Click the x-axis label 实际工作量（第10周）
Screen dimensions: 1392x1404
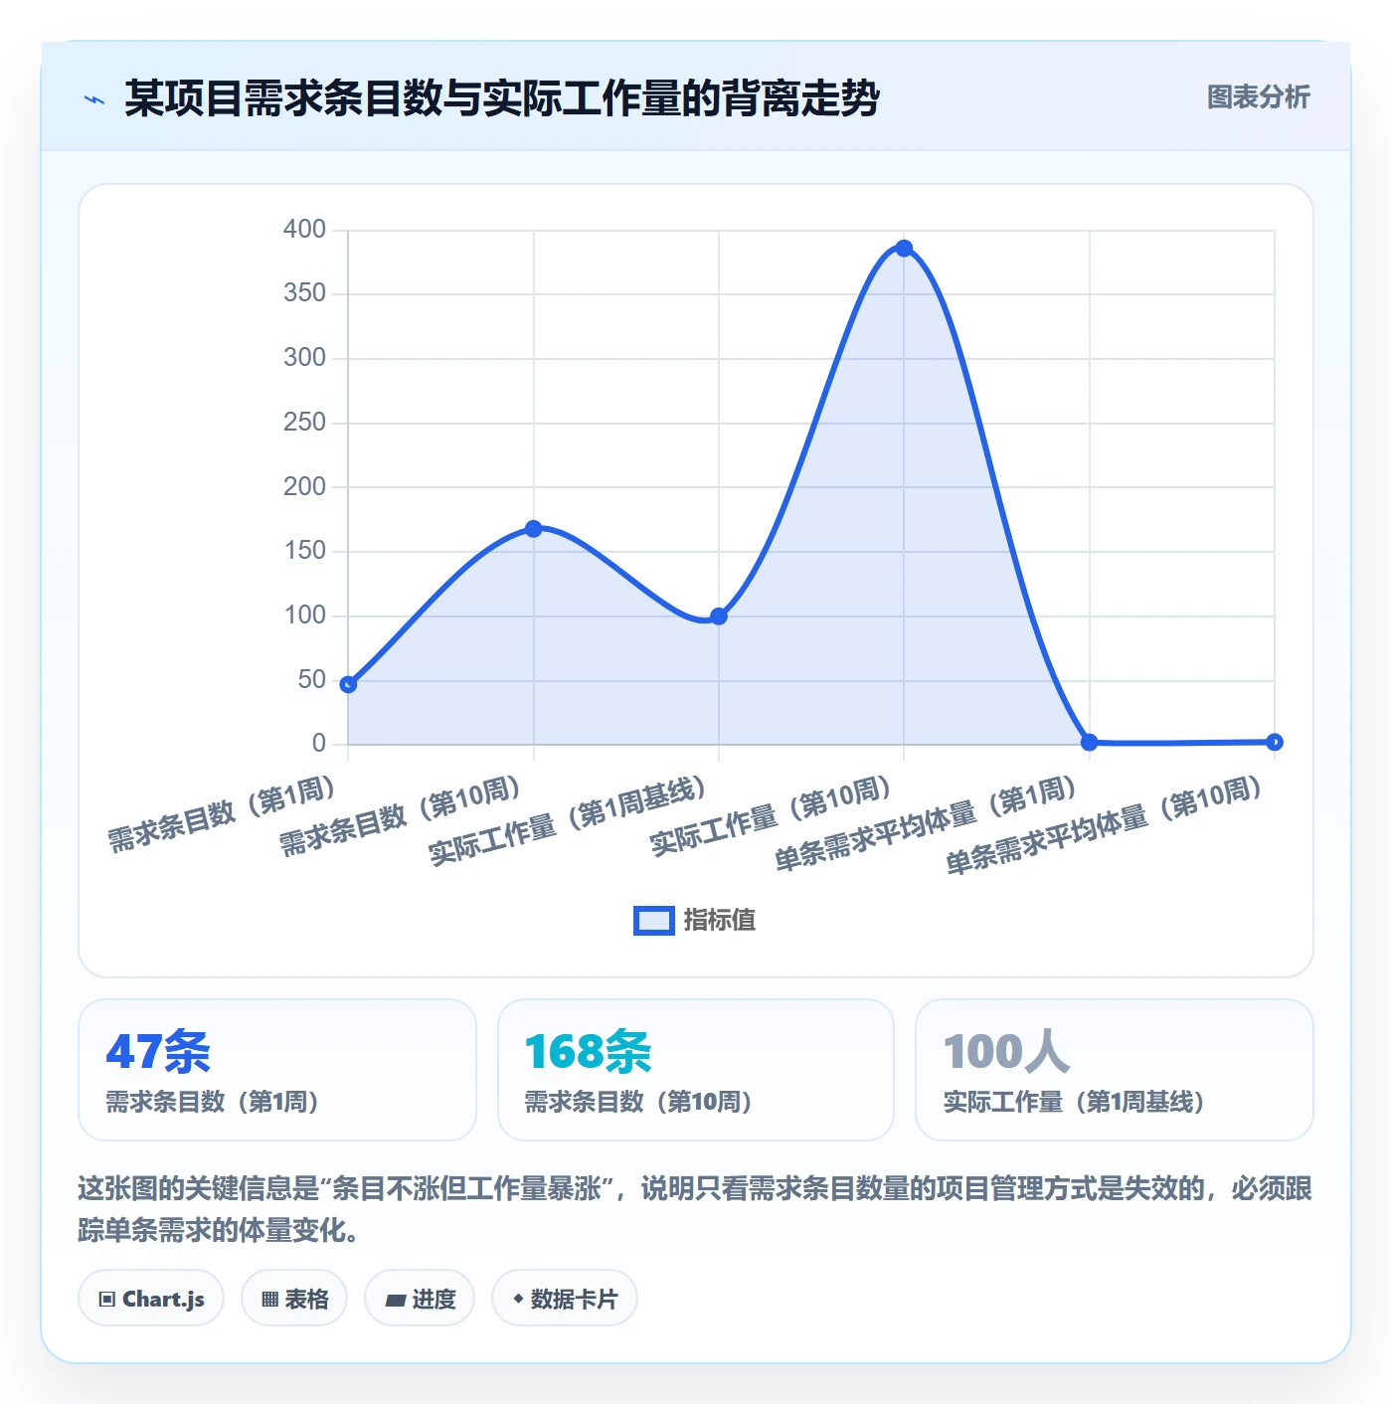(771, 815)
